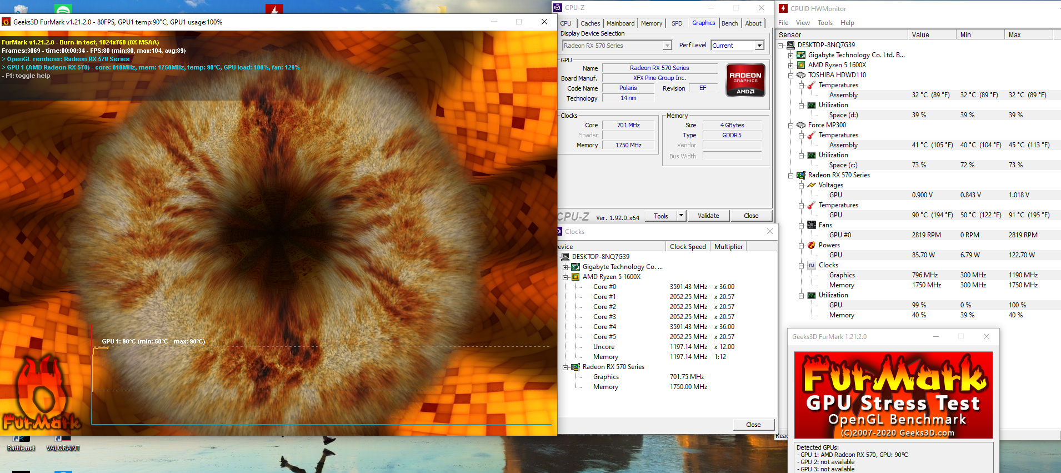Click the TOSHIBA HDWD110 drive icon

click(801, 75)
